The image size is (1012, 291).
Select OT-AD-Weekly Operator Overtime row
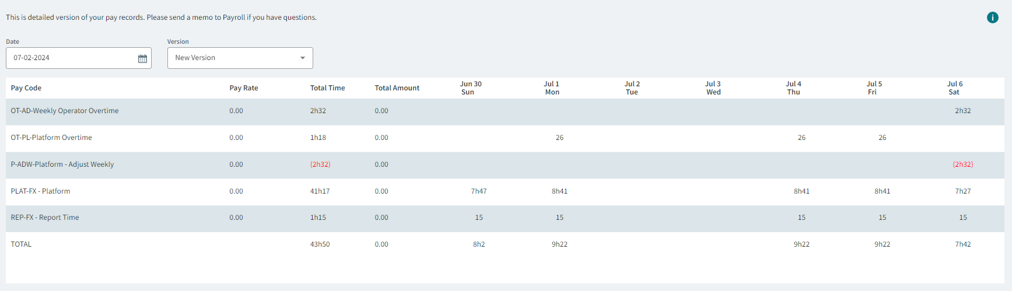[x=65, y=111]
